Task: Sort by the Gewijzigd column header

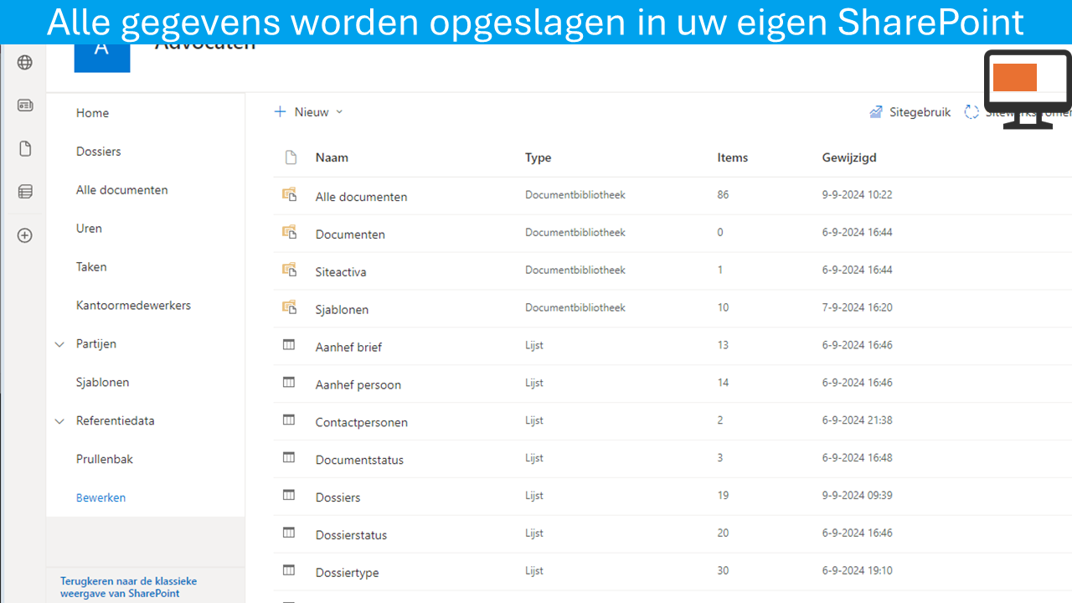Action: [849, 157]
